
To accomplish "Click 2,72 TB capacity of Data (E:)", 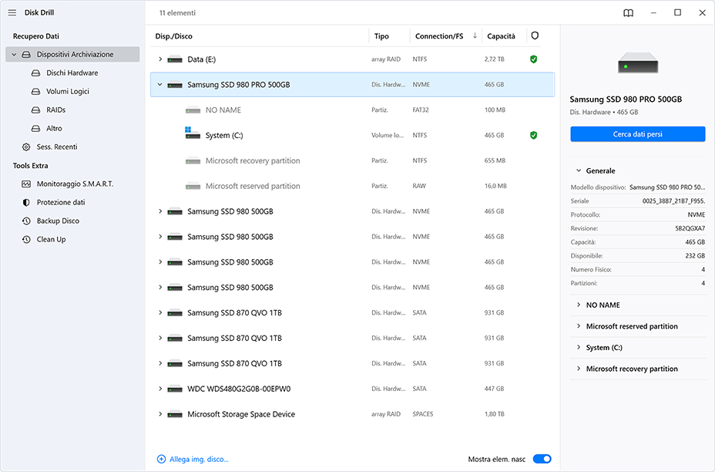I will pyautogui.click(x=495, y=59).
